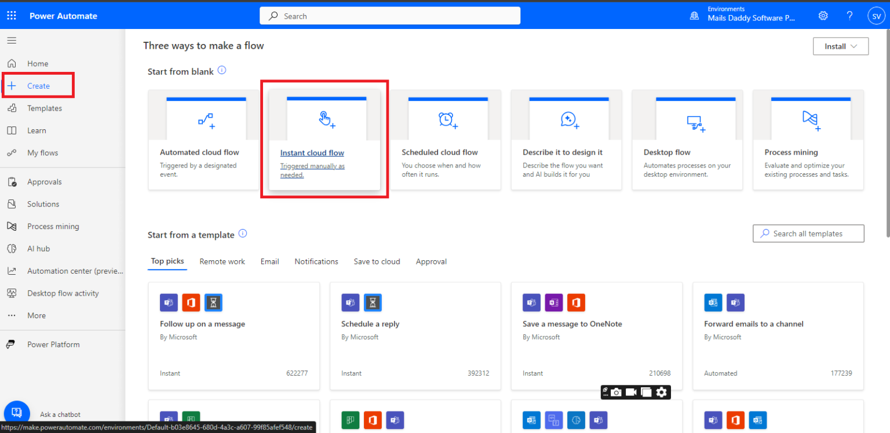Click the Desktop flow monitor icon
The width and height of the screenshot is (890, 433).
(x=695, y=123)
